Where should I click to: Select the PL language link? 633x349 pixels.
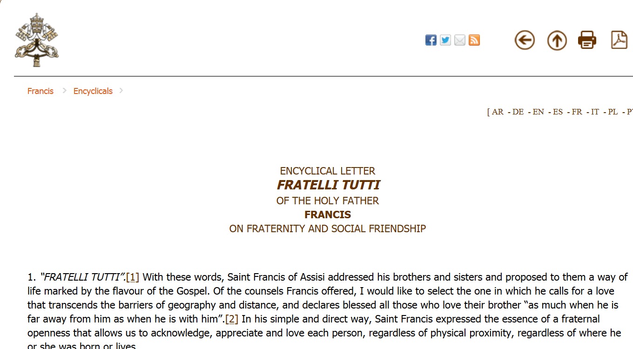(x=613, y=112)
